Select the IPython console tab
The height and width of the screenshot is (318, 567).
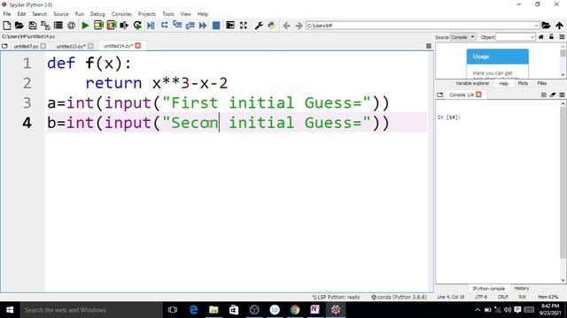[x=488, y=289]
